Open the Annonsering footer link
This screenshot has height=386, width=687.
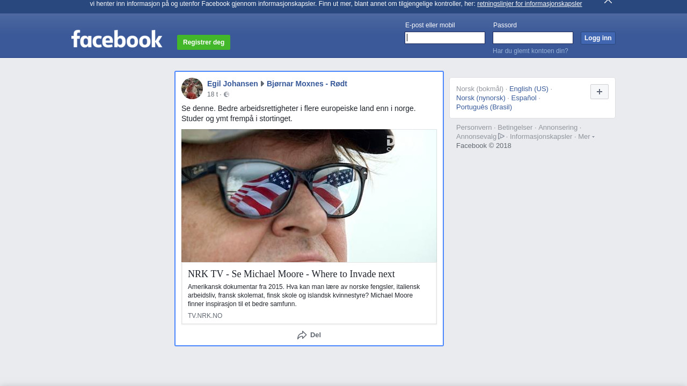click(x=558, y=128)
